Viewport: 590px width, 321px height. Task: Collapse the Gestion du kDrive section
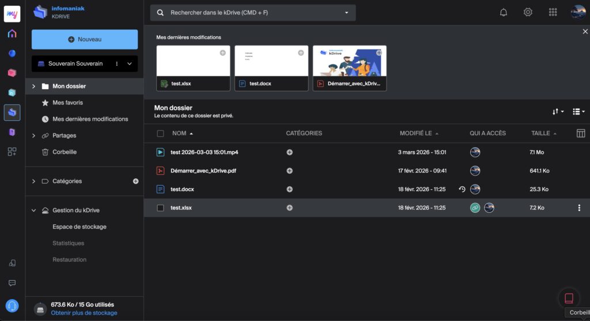[33, 211]
